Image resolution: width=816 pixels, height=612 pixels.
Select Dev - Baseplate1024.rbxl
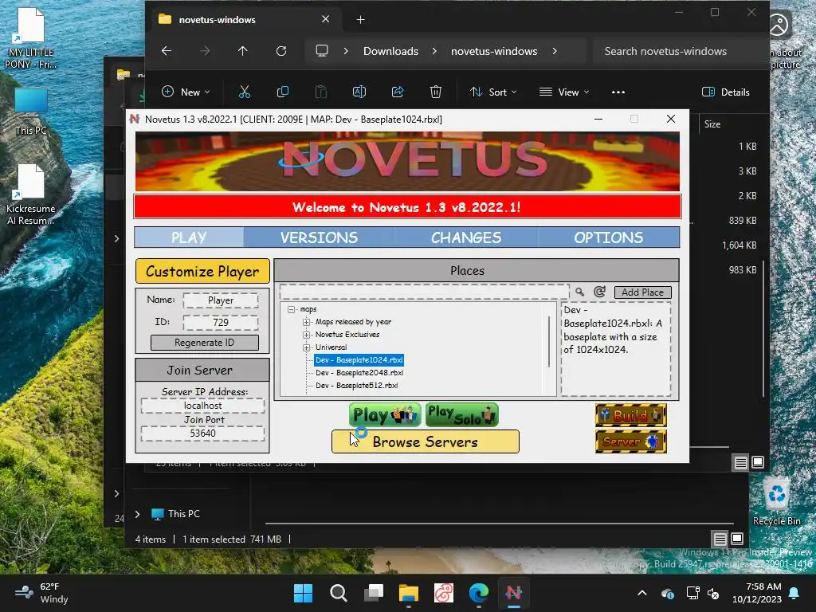[x=359, y=359]
